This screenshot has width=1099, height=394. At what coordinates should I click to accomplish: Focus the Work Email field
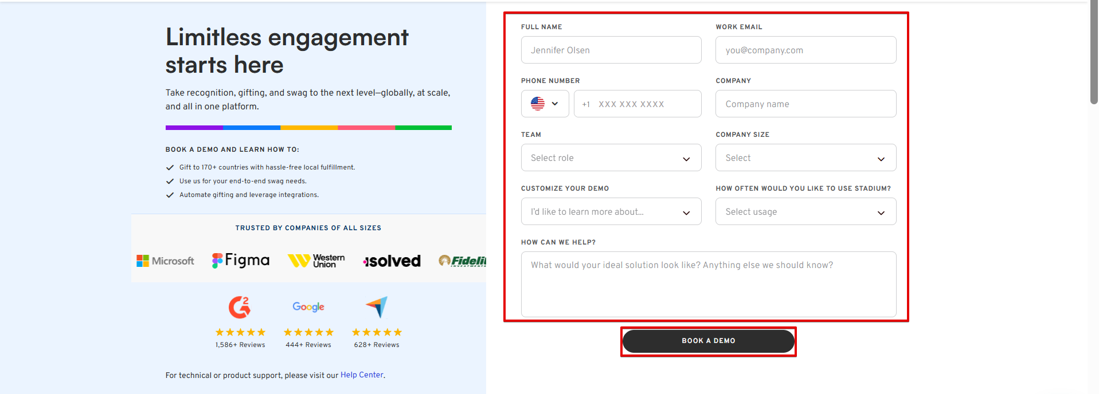point(805,50)
